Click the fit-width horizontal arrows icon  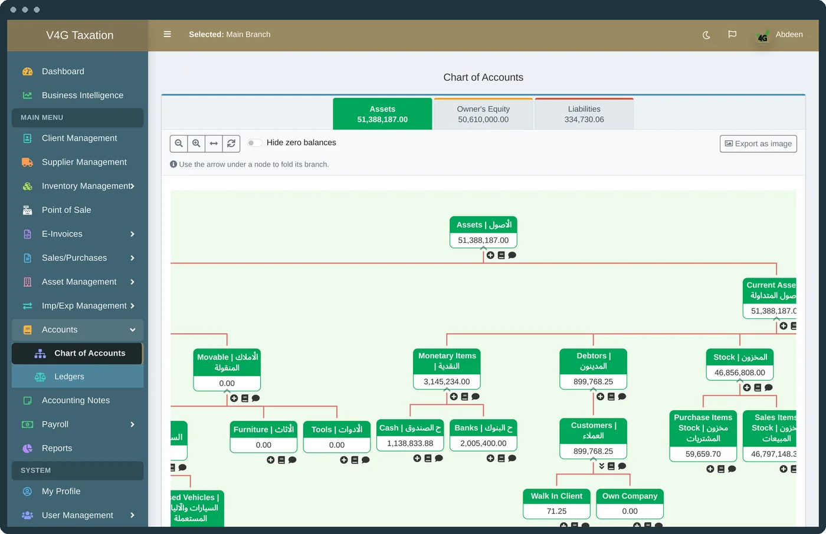click(x=214, y=143)
